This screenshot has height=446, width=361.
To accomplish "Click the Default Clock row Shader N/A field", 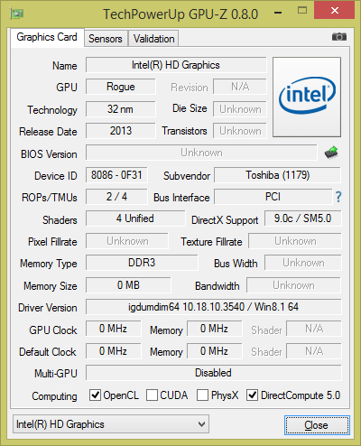I will pos(314,351).
